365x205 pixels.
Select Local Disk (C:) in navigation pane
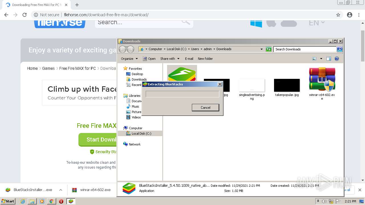click(x=141, y=134)
